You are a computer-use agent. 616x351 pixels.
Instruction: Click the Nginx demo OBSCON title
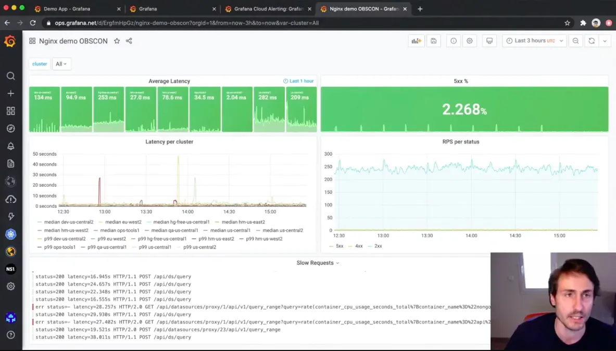coord(73,41)
